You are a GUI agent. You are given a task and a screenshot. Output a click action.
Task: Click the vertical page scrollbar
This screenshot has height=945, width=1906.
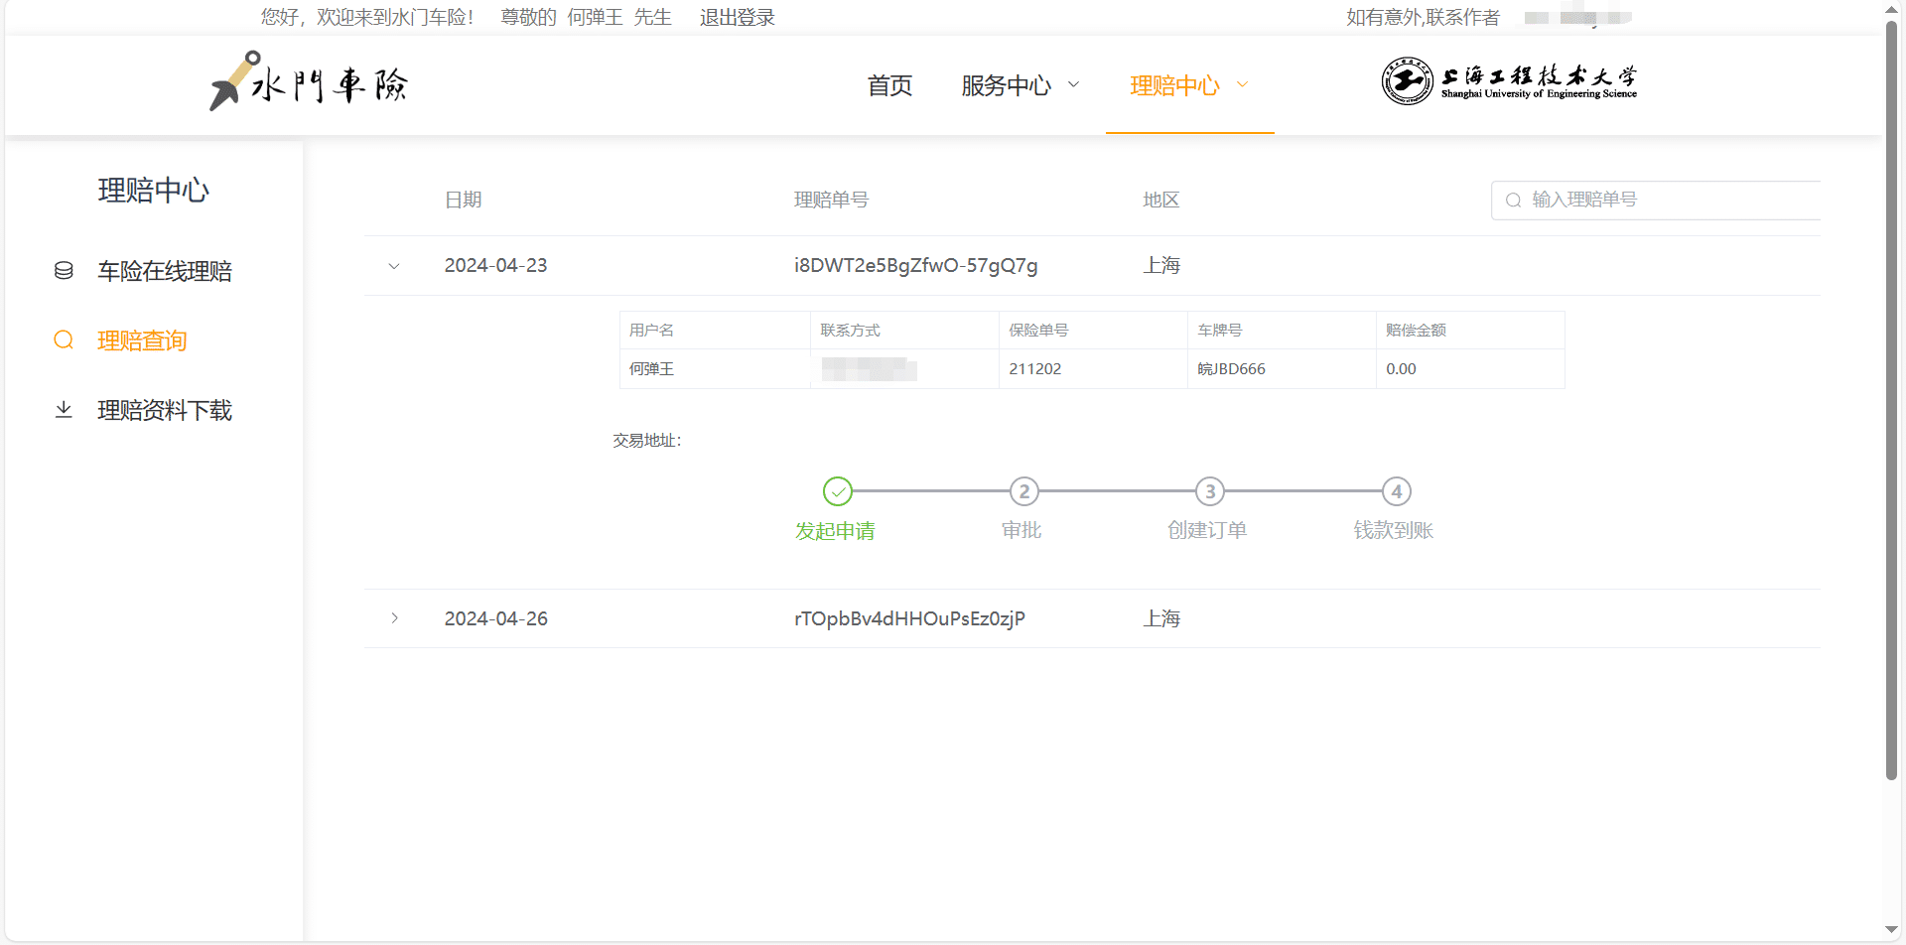[x=1891, y=397]
